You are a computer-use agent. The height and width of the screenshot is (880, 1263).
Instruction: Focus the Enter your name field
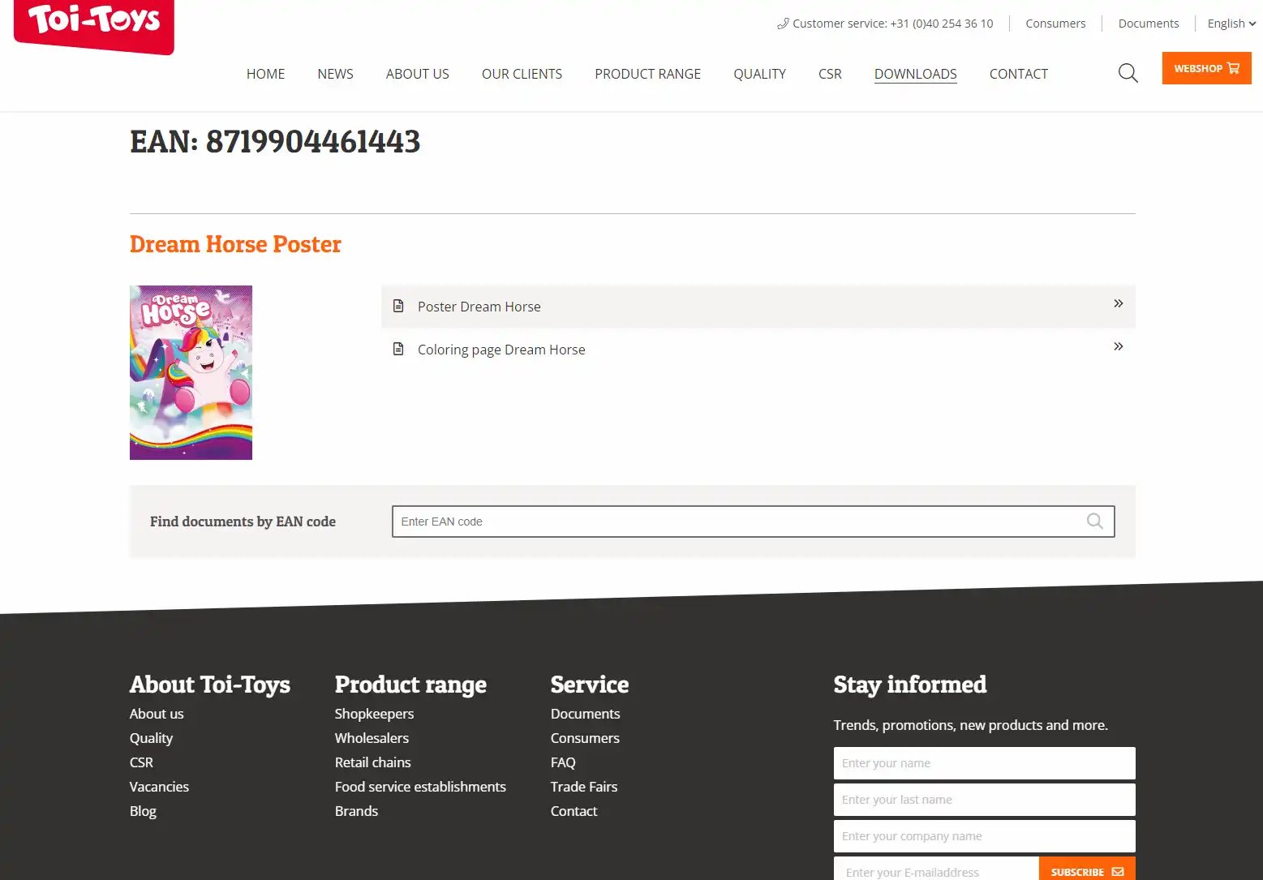pyautogui.click(x=984, y=763)
